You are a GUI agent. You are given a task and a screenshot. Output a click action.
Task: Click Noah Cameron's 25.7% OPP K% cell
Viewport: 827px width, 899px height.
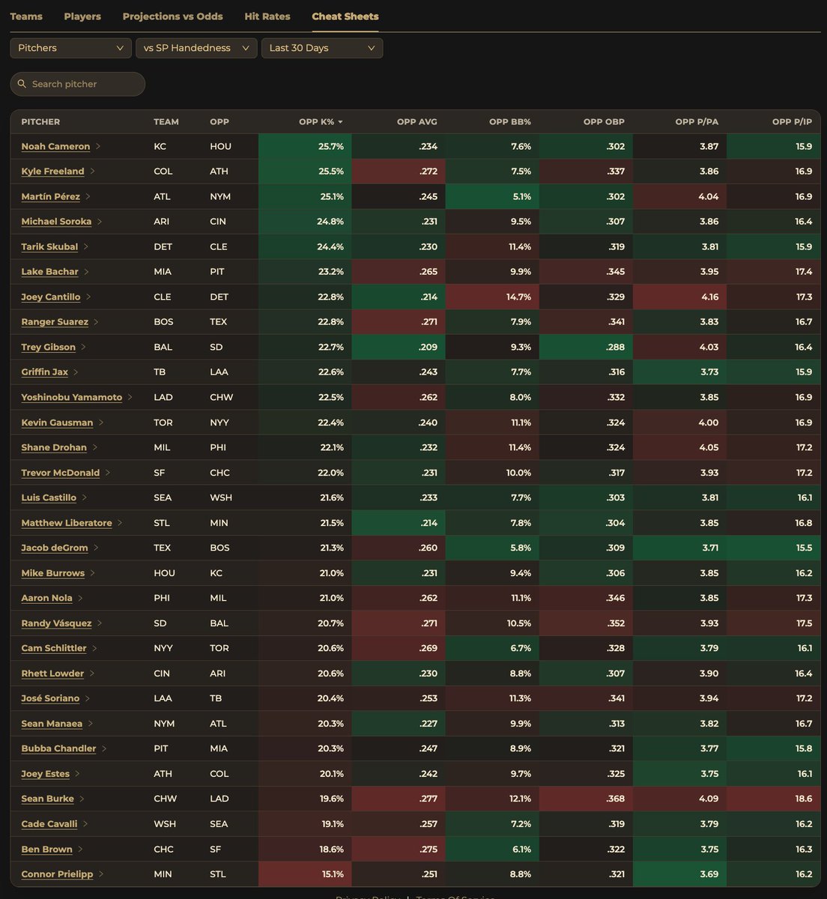pyautogui.click(x=305, y=146)
